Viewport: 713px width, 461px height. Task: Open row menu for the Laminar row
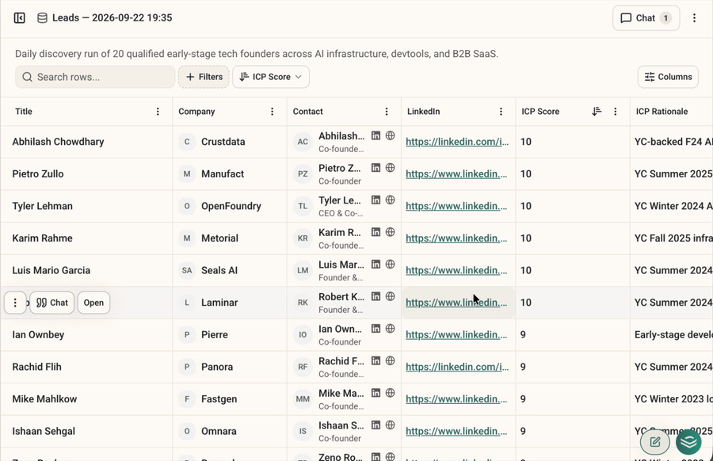[x=15, y=303]
